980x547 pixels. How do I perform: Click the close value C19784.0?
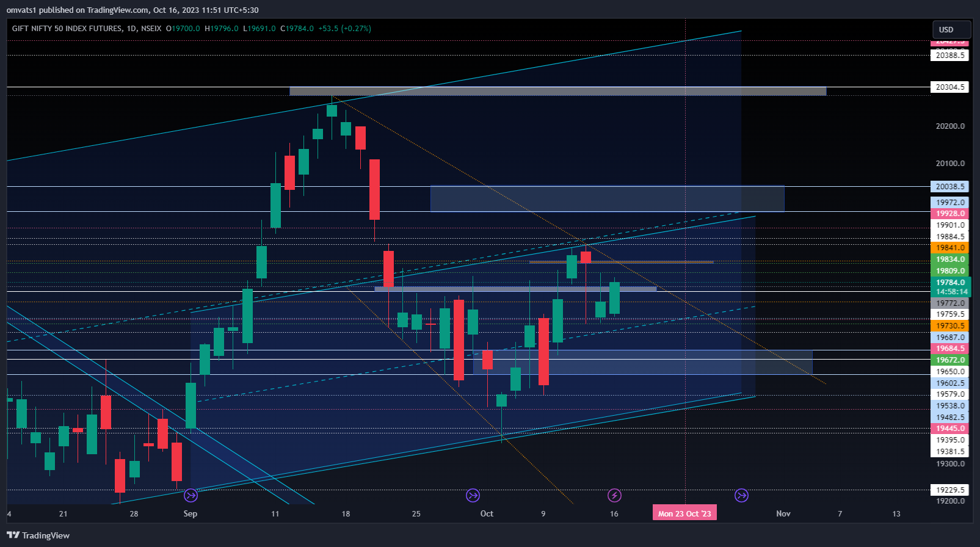(297, 28)
